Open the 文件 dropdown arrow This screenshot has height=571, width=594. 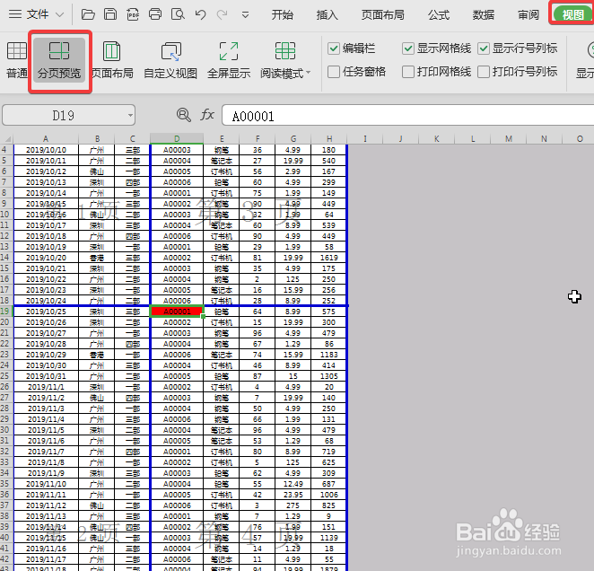(59, 14)
